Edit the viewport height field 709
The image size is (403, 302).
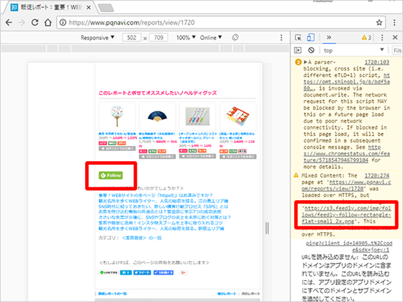pyautogui.click(x=159, y=38)
